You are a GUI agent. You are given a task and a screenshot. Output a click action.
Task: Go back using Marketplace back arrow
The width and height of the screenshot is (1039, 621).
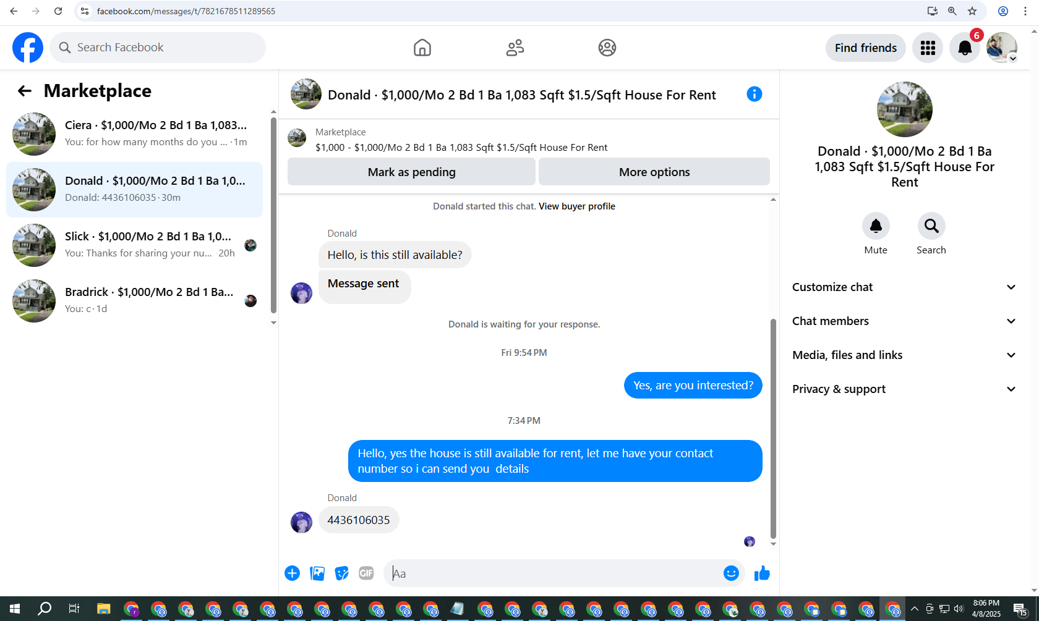coord(24,91)
